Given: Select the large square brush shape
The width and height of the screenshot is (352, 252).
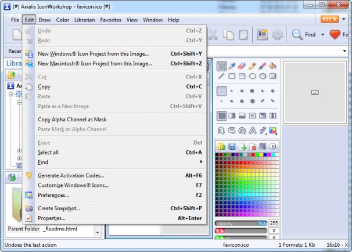Looking at the screenshot, I should pyautogui.click(x=252, y=91).
